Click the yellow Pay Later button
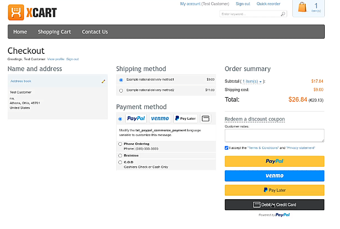 pyautogui.click(x=275, y=190)
